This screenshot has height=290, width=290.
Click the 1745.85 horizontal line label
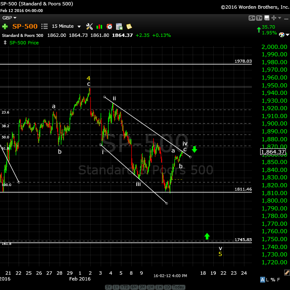[243, 240]
